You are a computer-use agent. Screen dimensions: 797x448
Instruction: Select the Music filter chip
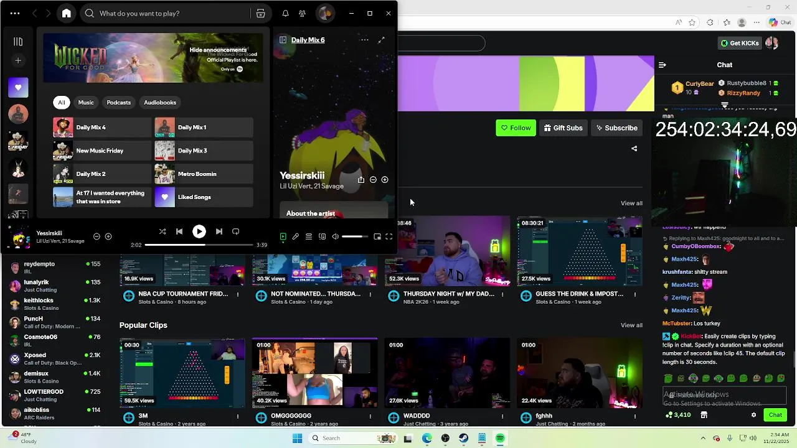pyautogui.click(x=86, y=102)
